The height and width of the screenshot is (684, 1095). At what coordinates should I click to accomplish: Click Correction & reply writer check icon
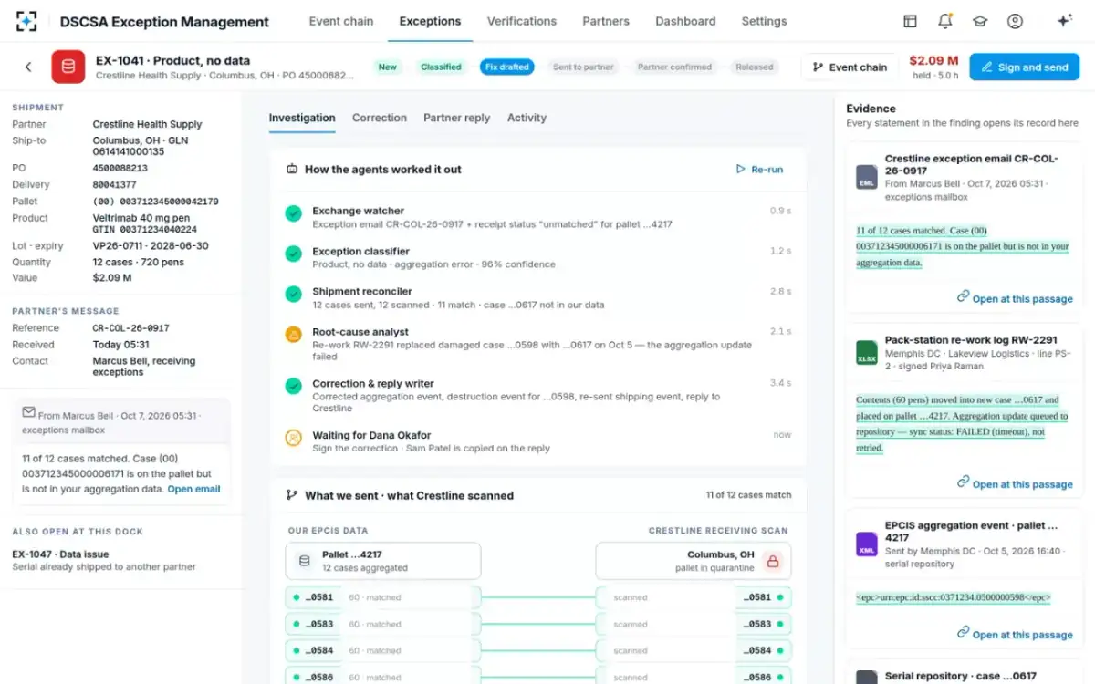294,386
